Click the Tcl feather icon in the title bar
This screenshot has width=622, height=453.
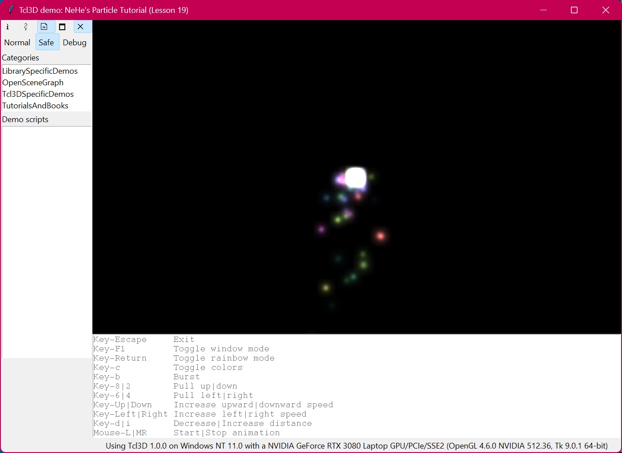11,10
